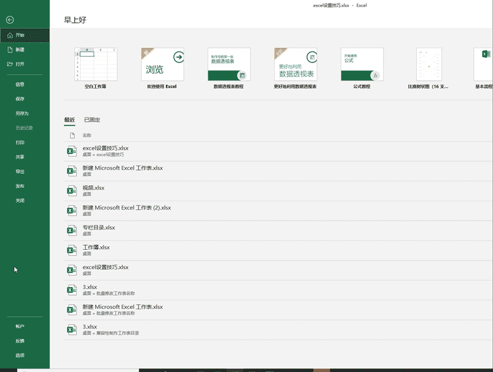Open 3.xlsx in 批量修改工作表名称 folder

pyautogui.click(x=278, y=290)
